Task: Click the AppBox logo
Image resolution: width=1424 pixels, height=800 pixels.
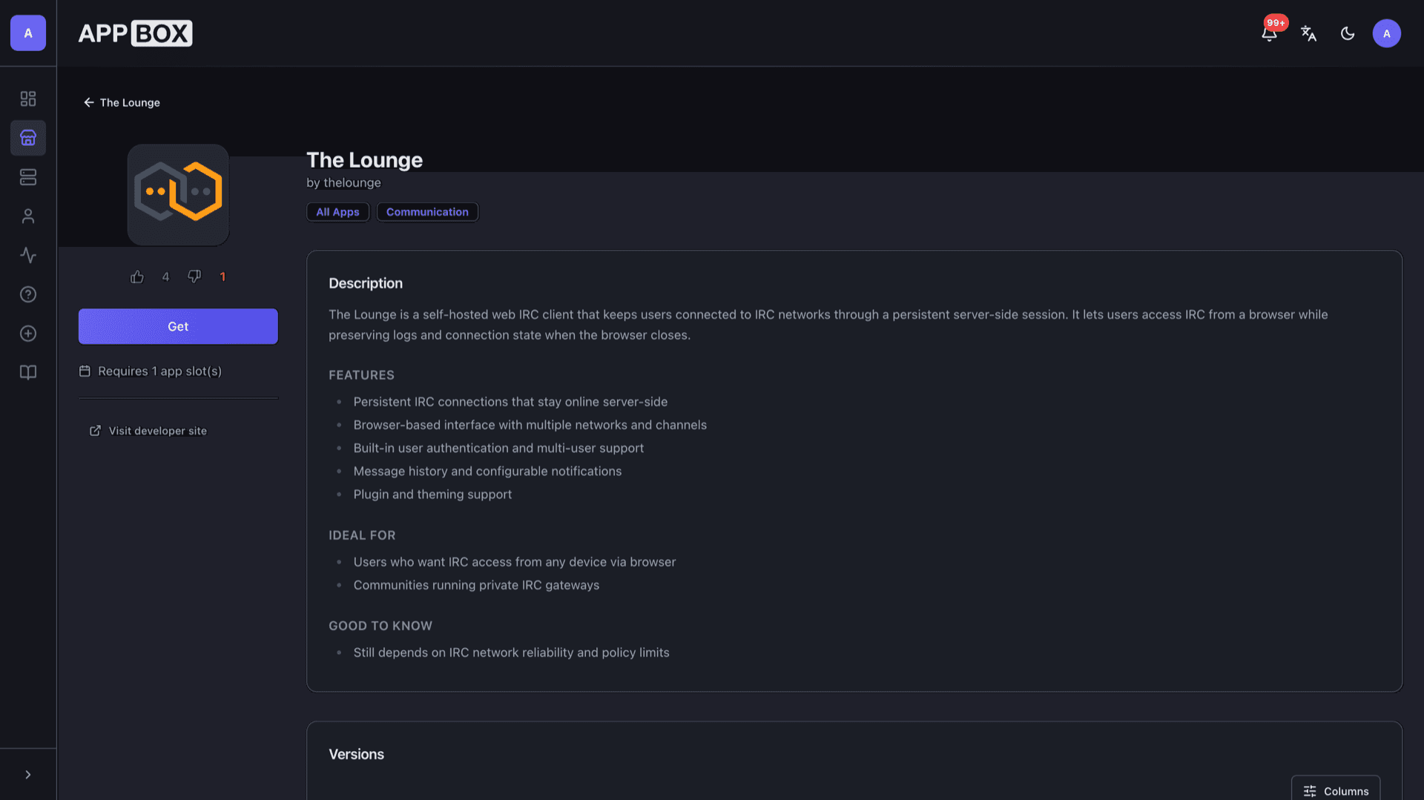Action: click(x=135, y=33)
